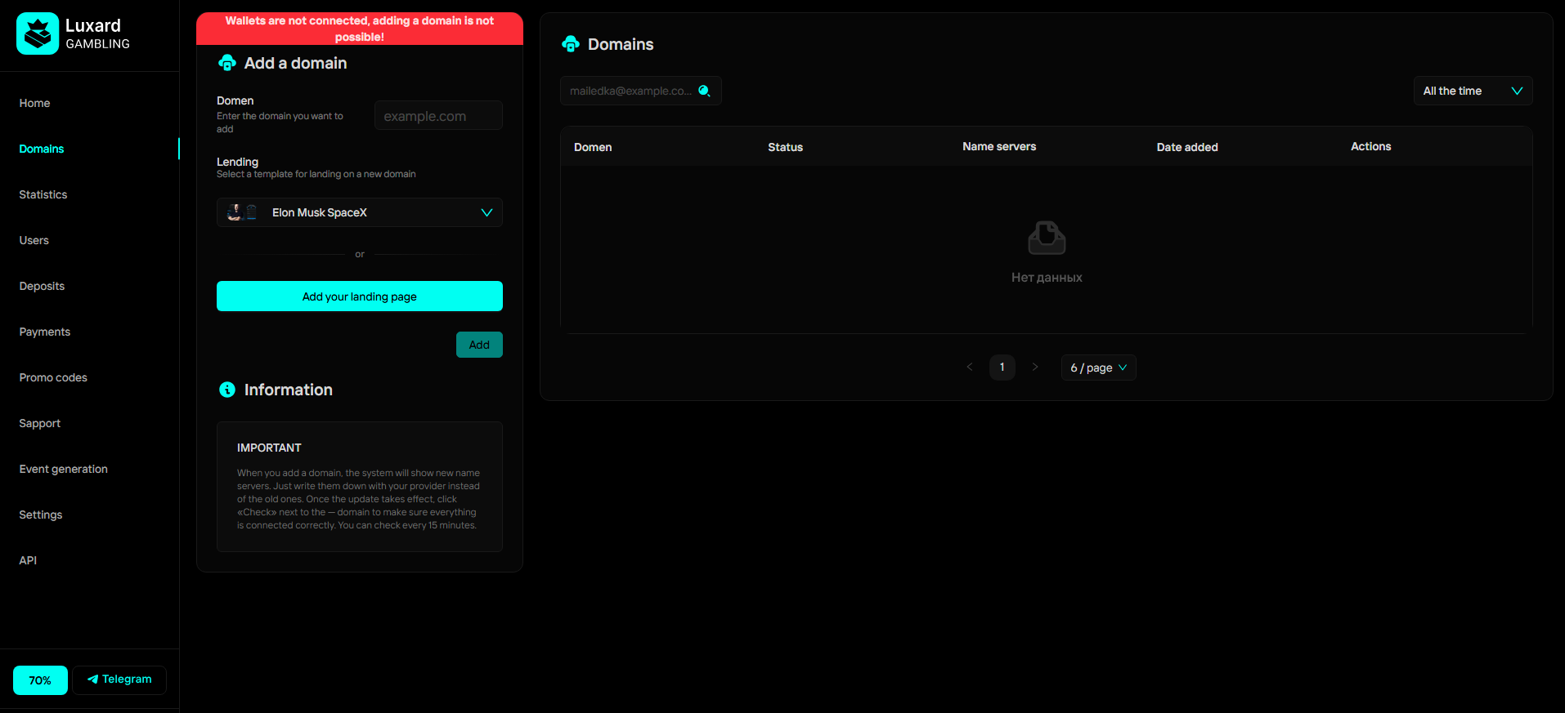Open the Statistics section
This screenshot has height=713, width=1565.
point(43,194)
